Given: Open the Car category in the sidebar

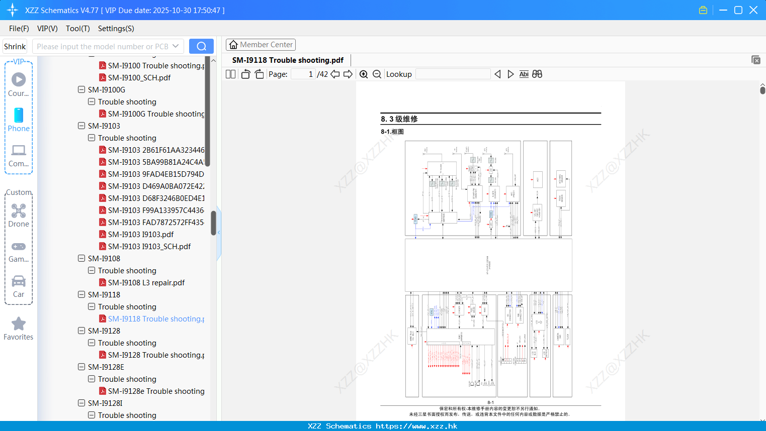Looking at the screenshot, I should point(19,286).
